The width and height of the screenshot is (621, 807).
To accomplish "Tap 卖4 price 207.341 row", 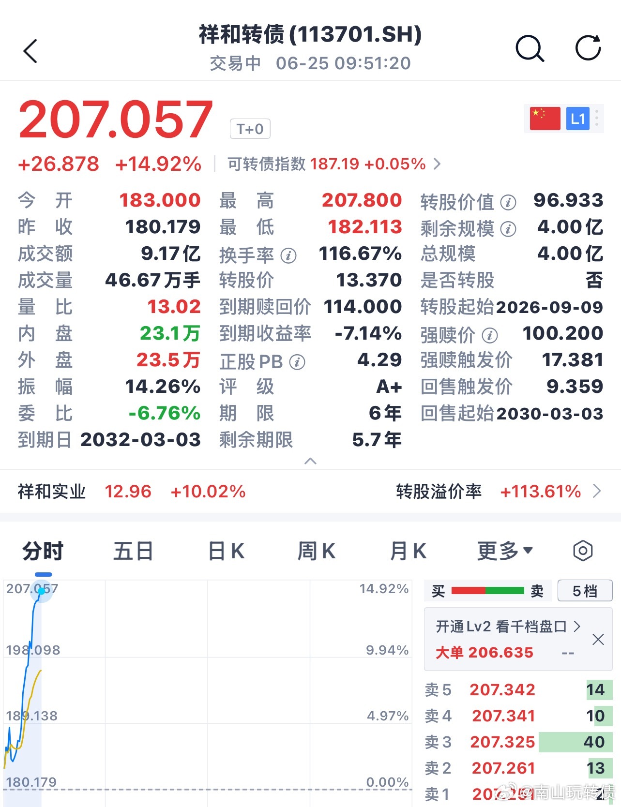I will pyautogui.click(x=518, y=716).
